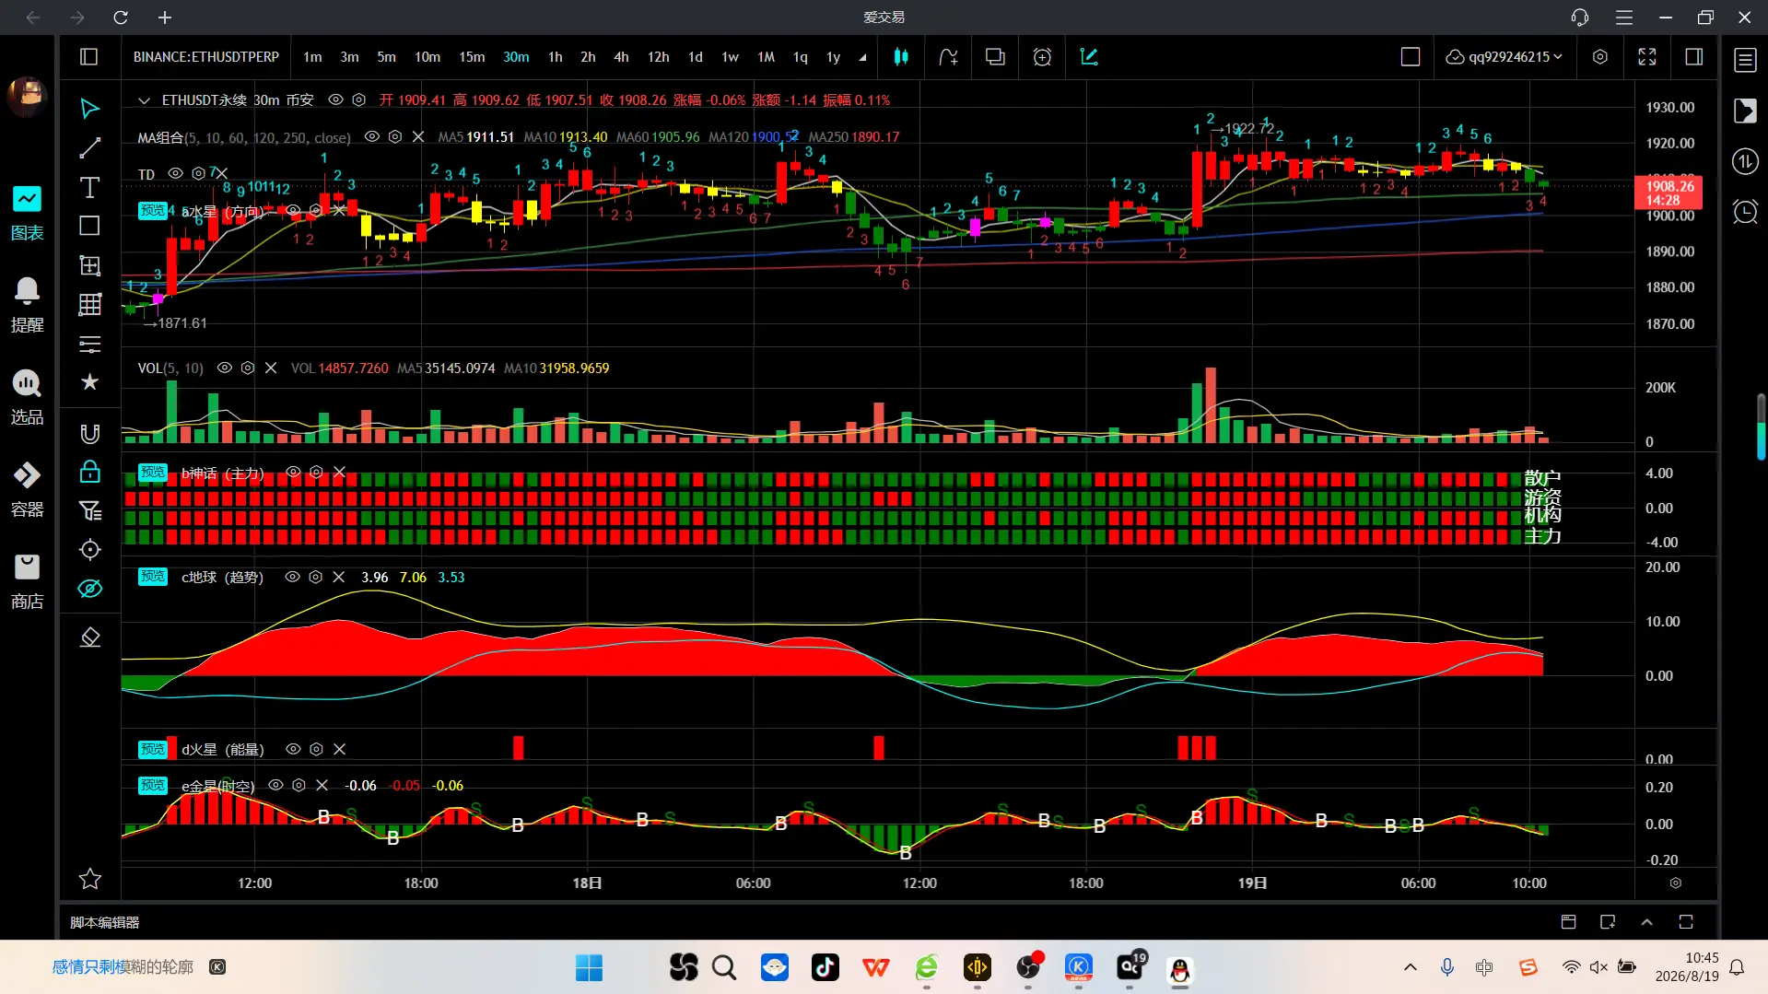Toggle visibility of TD indicator
The image size is (1768, 994).
175,173
